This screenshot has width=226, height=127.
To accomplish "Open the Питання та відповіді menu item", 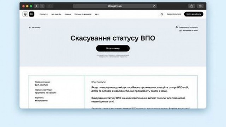I will [x=83, y=14].
